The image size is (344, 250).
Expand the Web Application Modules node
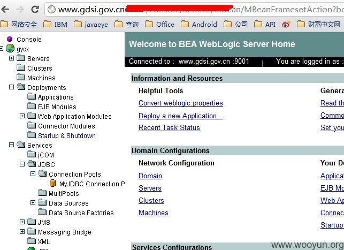click(22, 116)
